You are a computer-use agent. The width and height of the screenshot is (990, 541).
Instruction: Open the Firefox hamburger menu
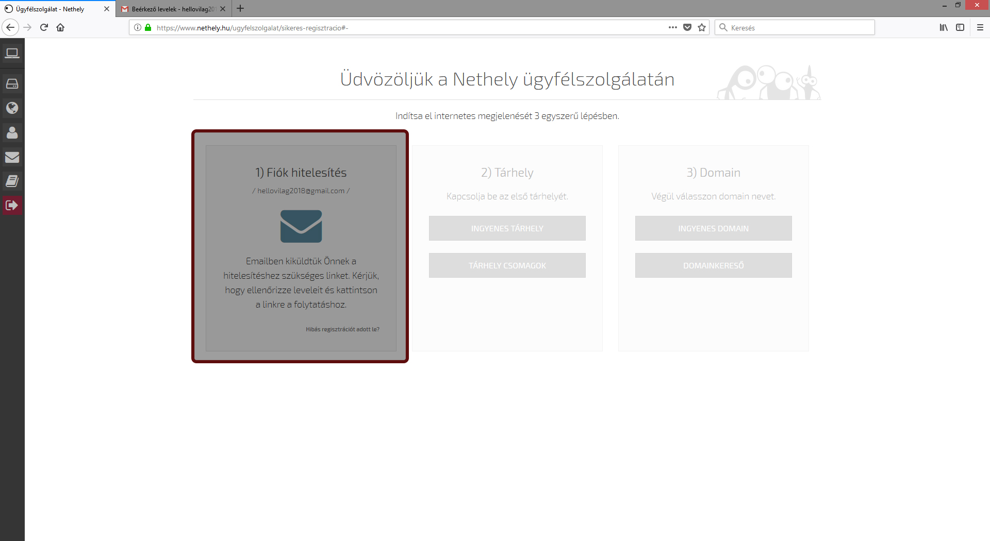pyautogui.click(x=980, y=27)
